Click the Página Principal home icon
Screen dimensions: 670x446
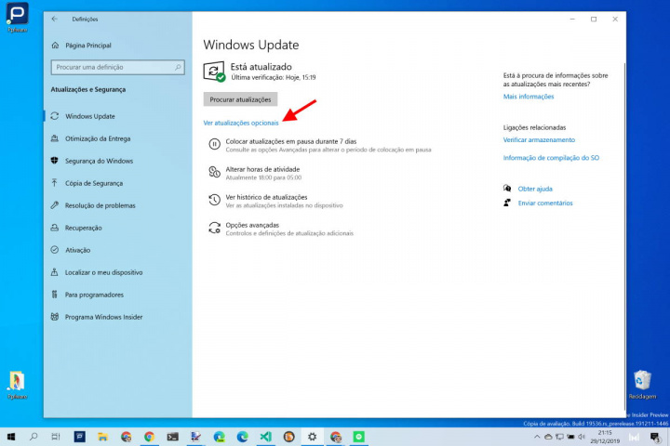pos(56,45)
